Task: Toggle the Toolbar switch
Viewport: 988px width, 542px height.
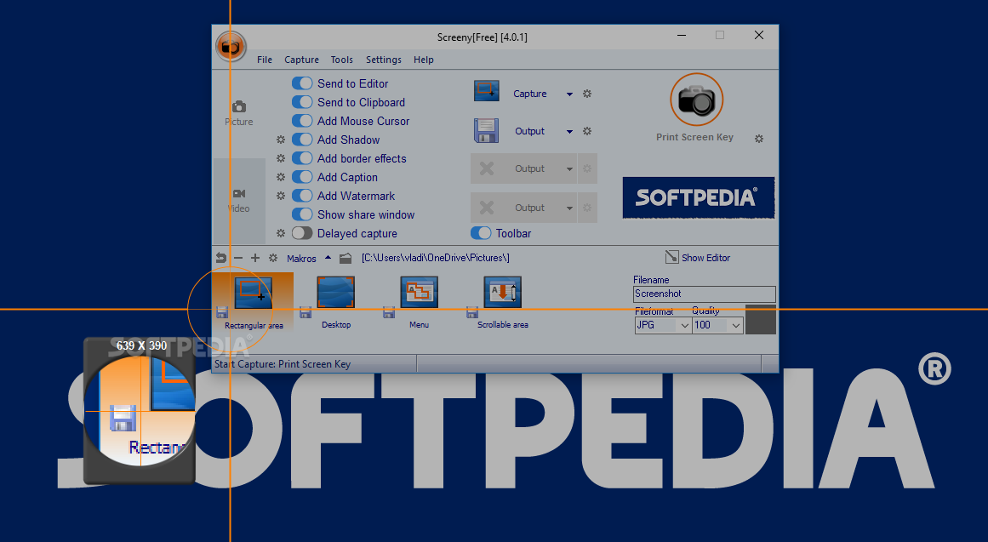Action: click(x=482, y=233)
